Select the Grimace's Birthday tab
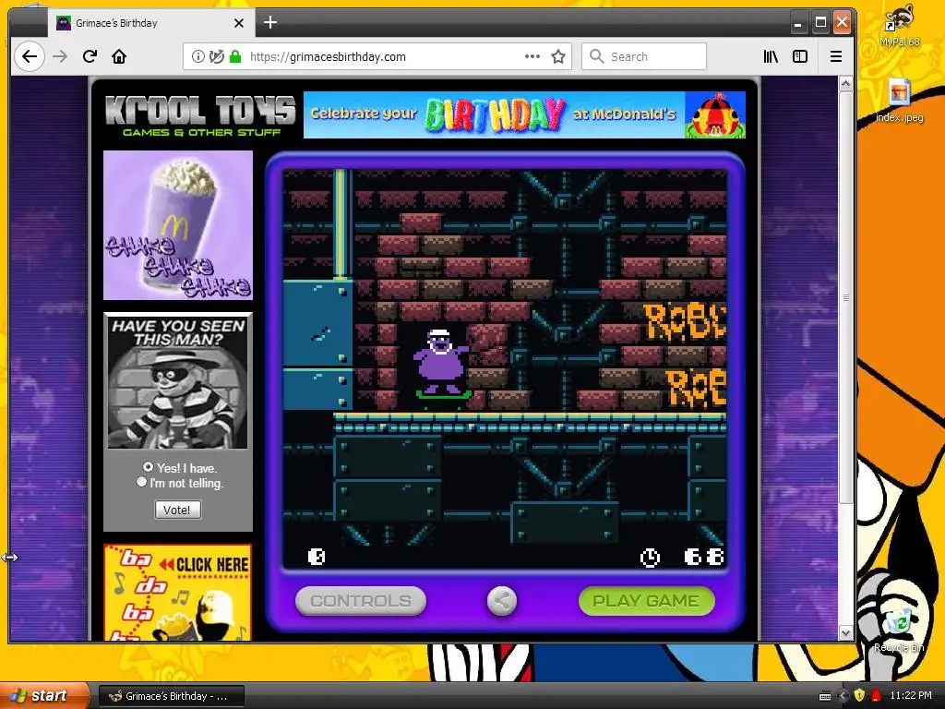This screenshot has width=945, height=709. [150, 23]
